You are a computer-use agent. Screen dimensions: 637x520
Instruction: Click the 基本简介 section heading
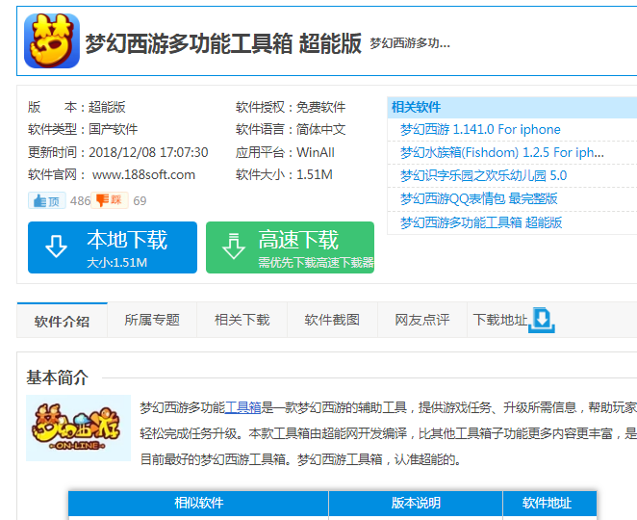[58, 377]
